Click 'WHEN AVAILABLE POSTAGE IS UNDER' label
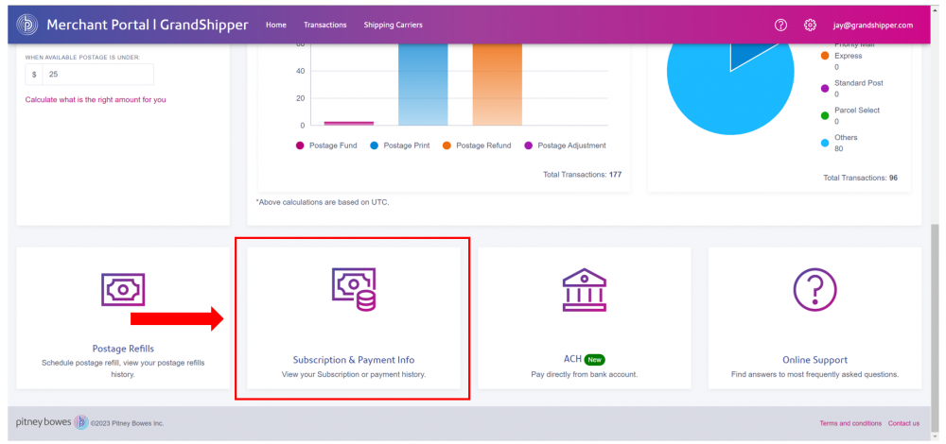 [82, 58]
